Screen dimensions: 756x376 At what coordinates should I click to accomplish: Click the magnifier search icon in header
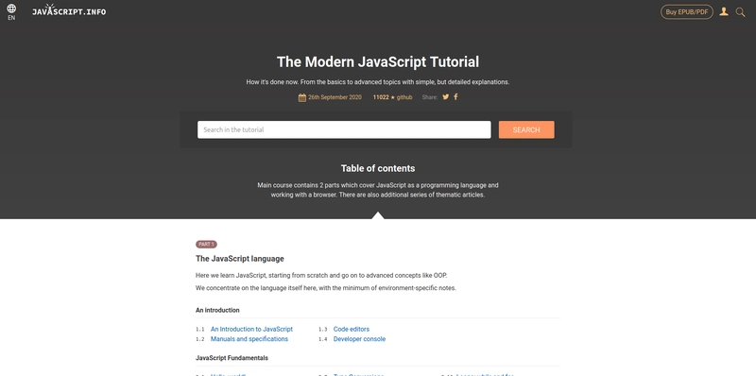point(740,12)
